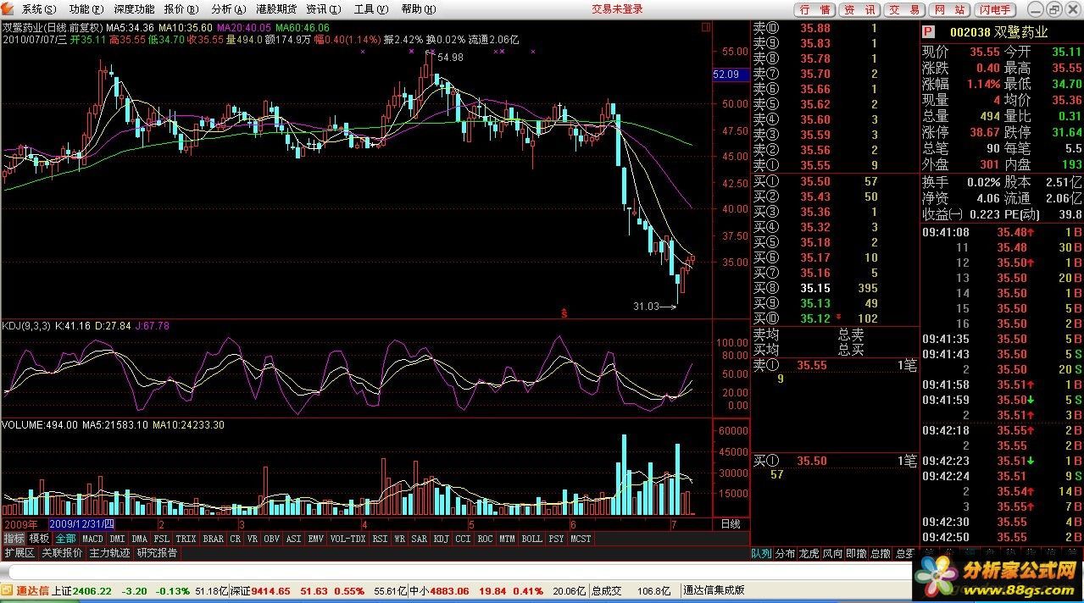1084x603 pixels.
Task: Switch to the MCST indicator tab
Action: click(x=581, y=539)
